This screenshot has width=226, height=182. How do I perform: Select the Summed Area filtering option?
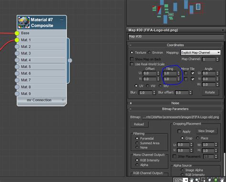click(x=137, y=143)
